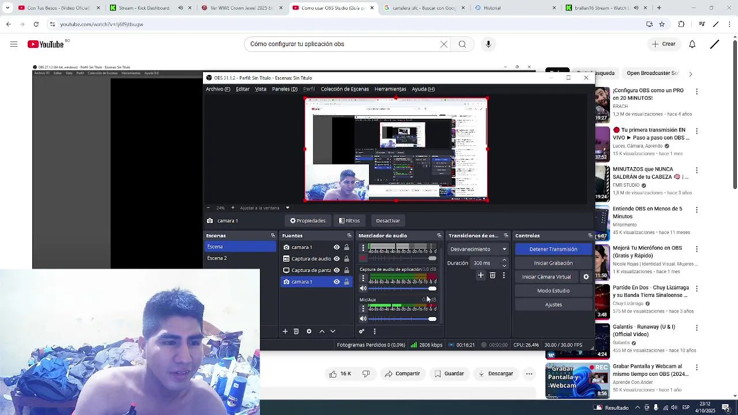Open the Vista menu in OBS
738x415 pixels.
[261, 89]
